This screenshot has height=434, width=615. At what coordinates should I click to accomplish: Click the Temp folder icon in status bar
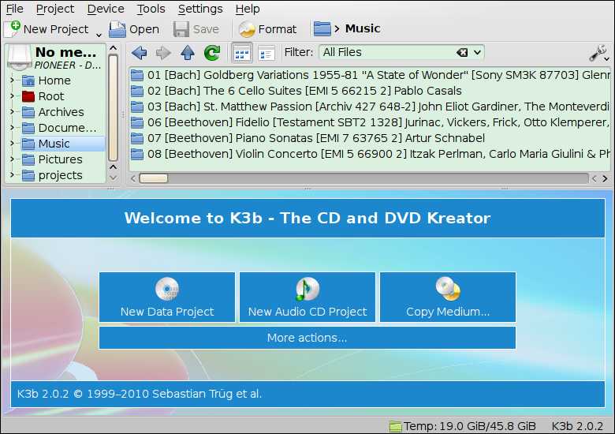(395, 426)
